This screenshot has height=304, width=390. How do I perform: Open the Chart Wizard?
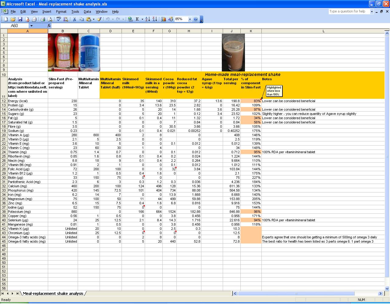pyautogui.click(x=164, y=19)
